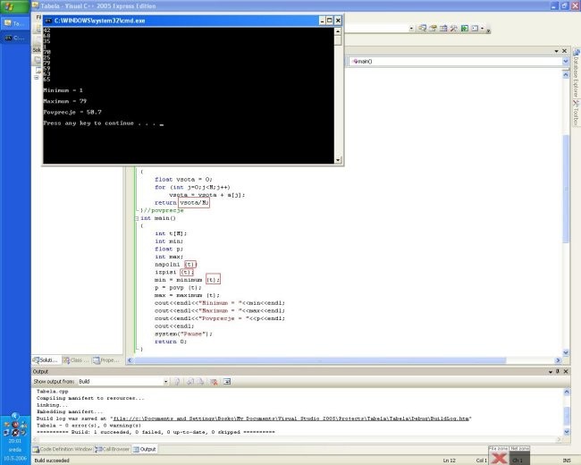The width and height of the screenshot is (581, 465).
Task: Click the system("Pause"); code line
Action: tap(183, 334)
